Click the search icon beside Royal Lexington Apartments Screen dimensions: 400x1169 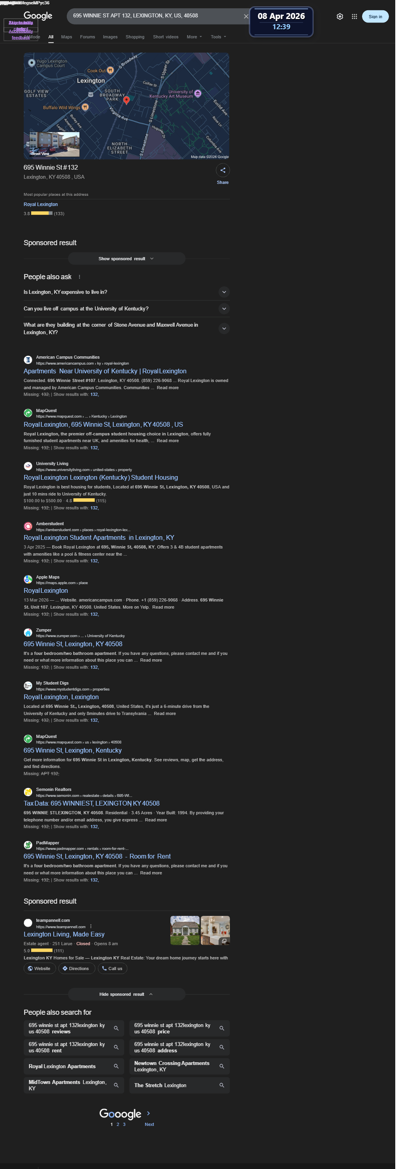click(116, 1066)
